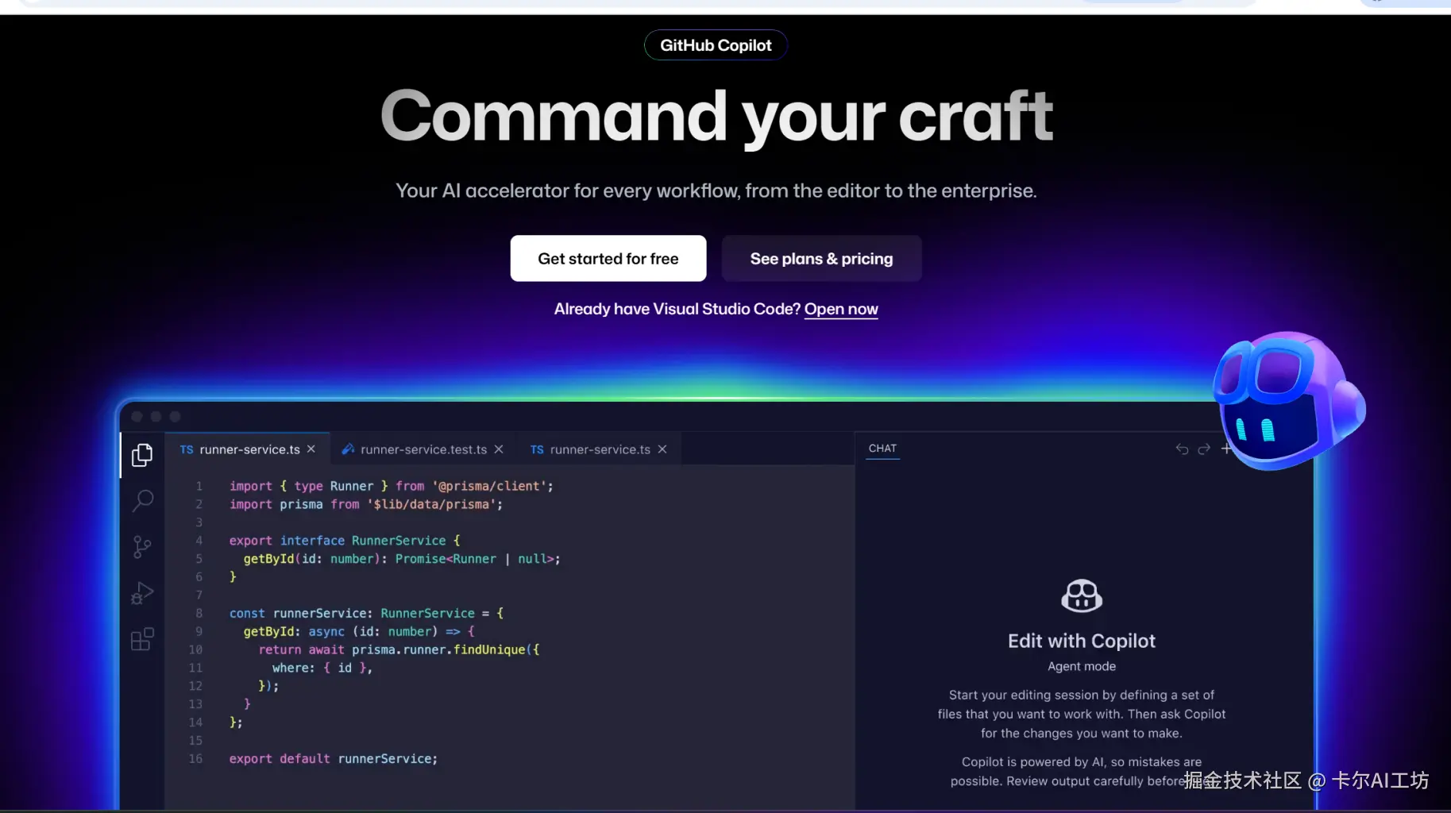Viewport: 1451px width, 813px height.
Task: Click the where: { id } code line
Action: pyautogui.click(x=322, y=668)
